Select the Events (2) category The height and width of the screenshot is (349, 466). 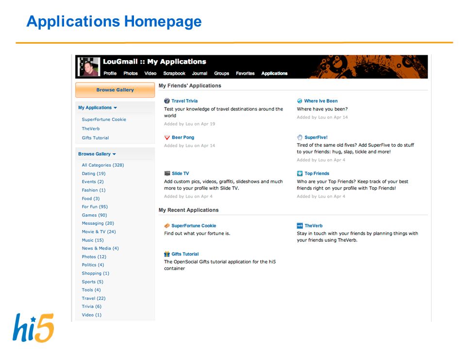point(93,182)
